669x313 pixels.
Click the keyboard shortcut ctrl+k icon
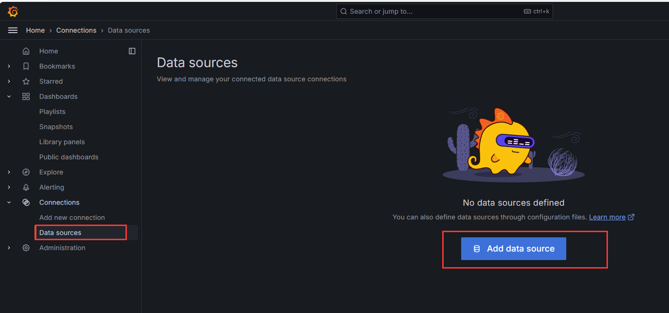[x=527, y=11]
